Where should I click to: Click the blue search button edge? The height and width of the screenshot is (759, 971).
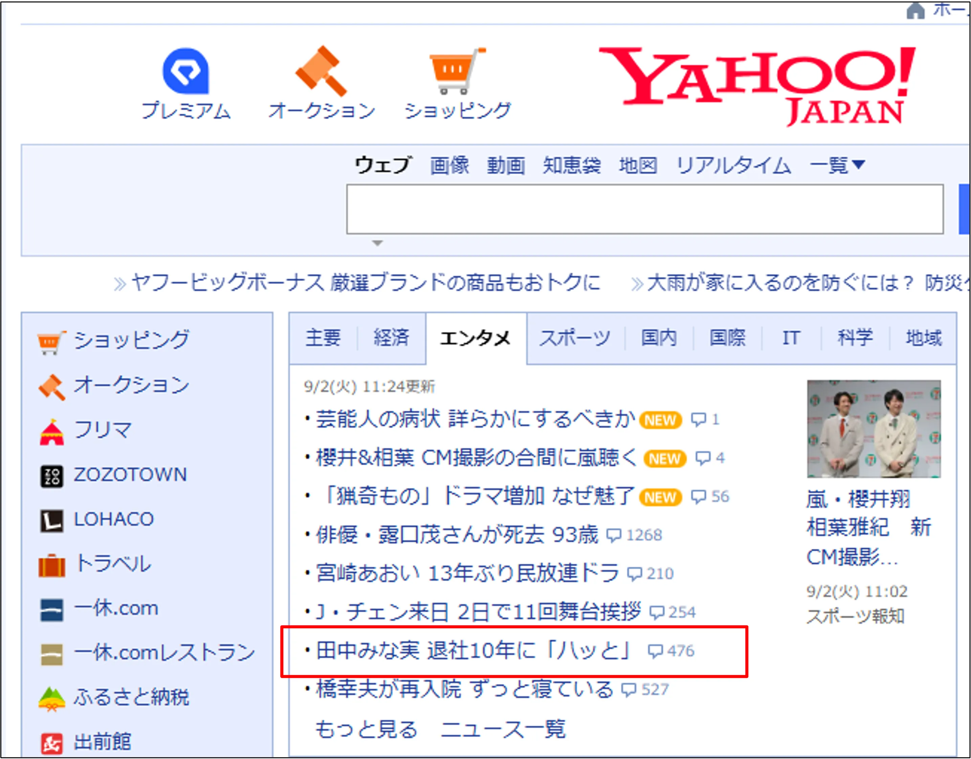coord(964,209)
